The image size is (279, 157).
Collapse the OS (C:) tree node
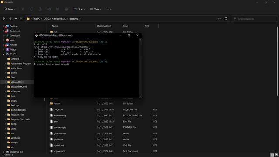[x=4, y=54]
